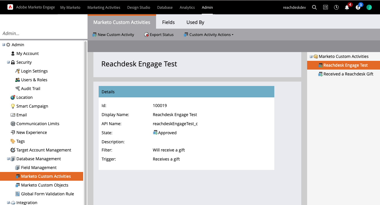Switch to the Fields tab
Screen dimensions: 380x205
tap(168, 22)
